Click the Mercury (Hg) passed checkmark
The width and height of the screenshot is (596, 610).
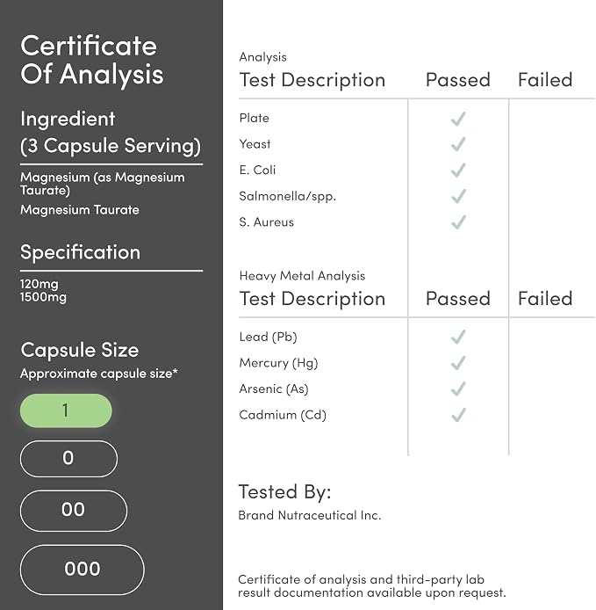pyautogui.click(x=458, y=363)
